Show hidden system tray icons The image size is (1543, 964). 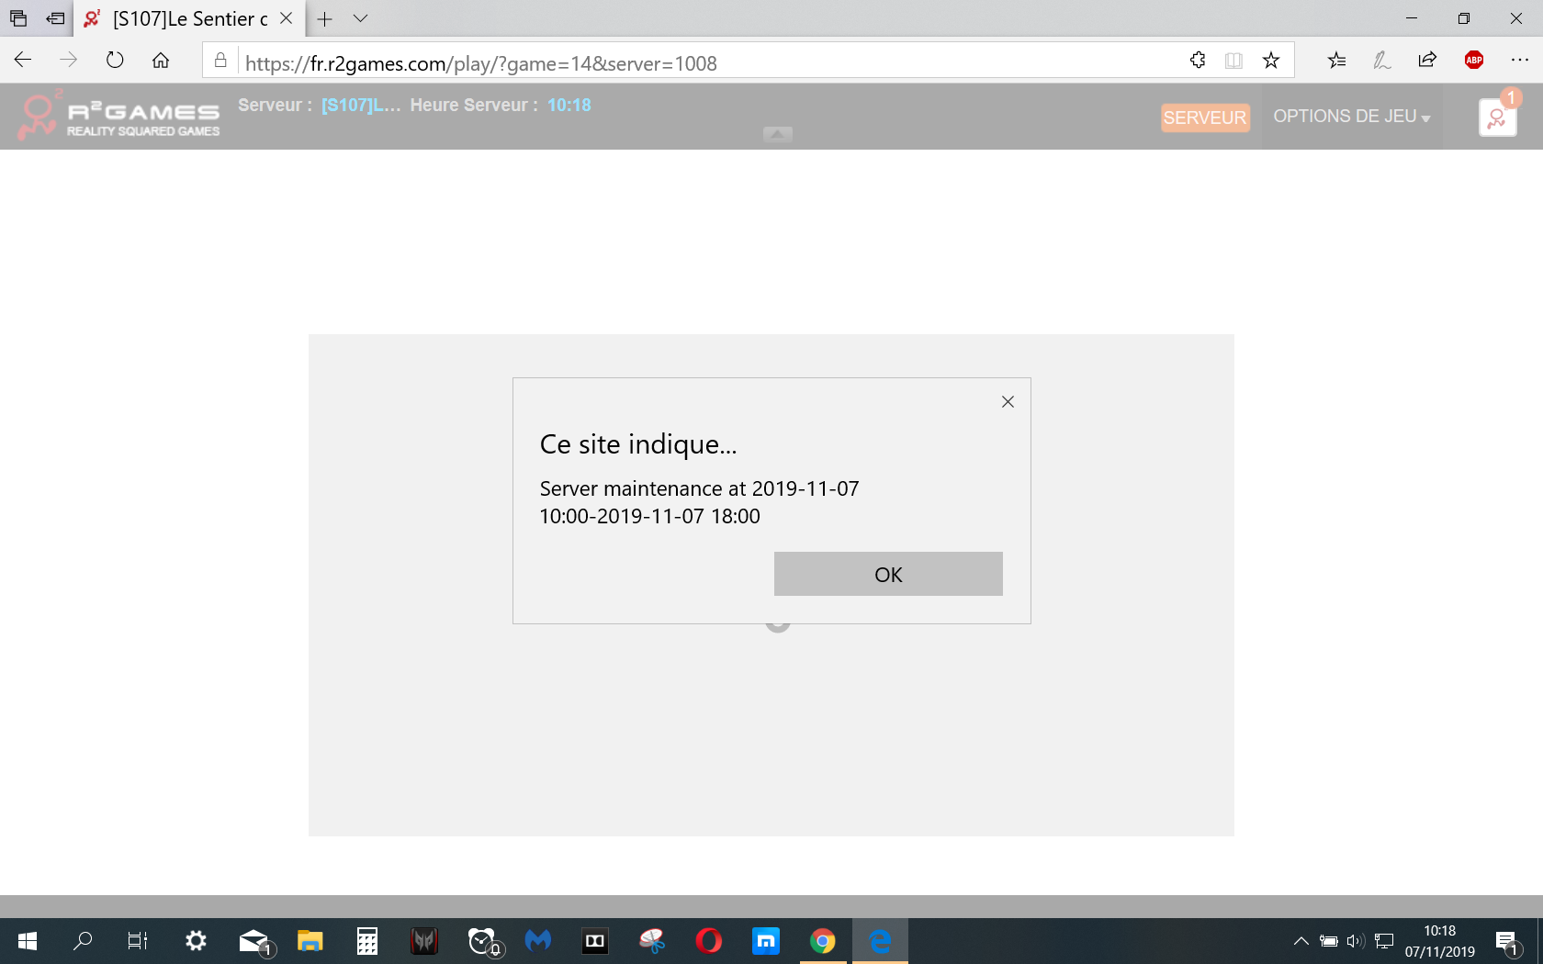1301,941
